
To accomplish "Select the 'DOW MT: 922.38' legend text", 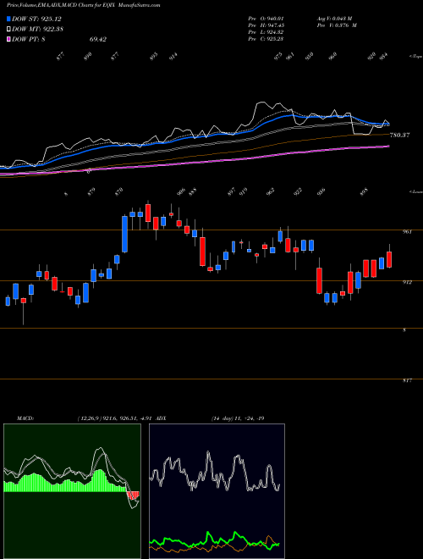I will 38,30.
